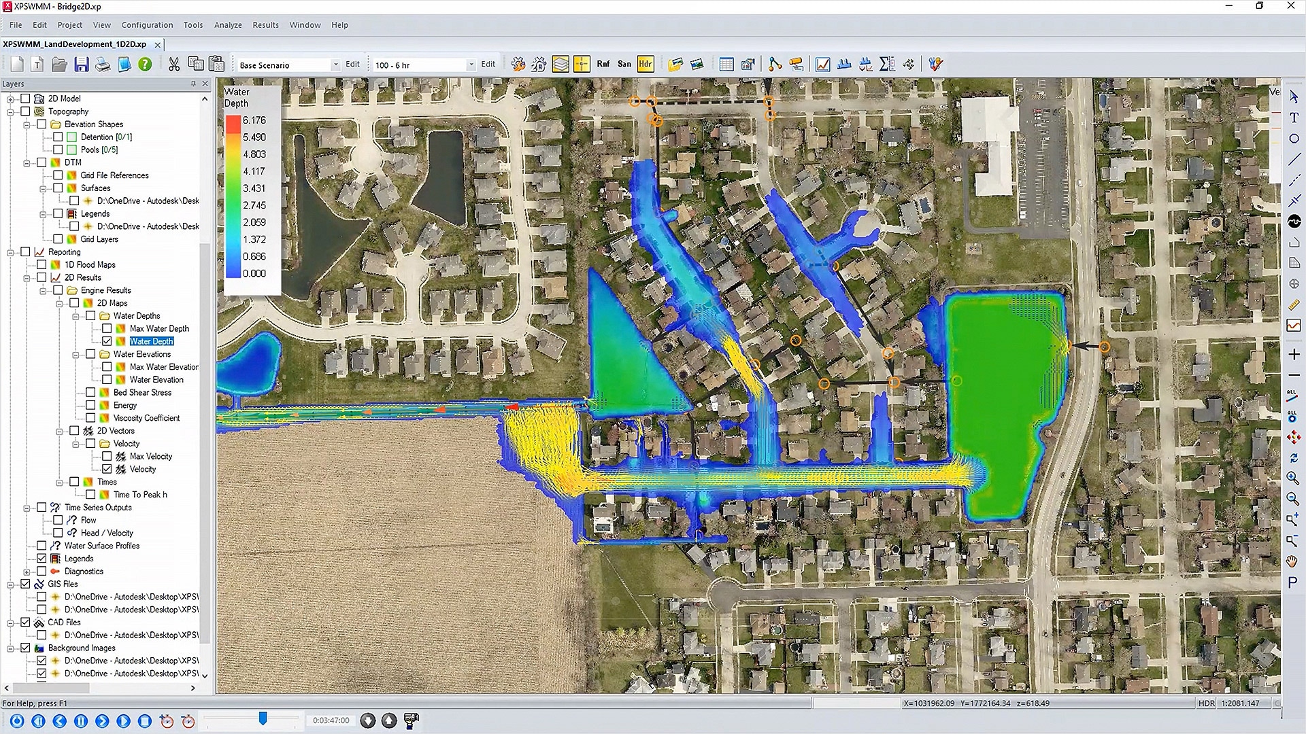Viewport: 1306px width, 734px height.
Task: Stop the animation playback
Action: [145, 721]
